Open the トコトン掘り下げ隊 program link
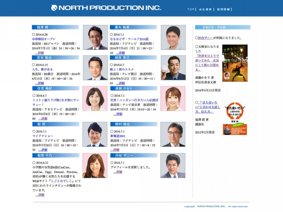Image resolution: width=283 pixels, height=212 pixels. [56, 102]
